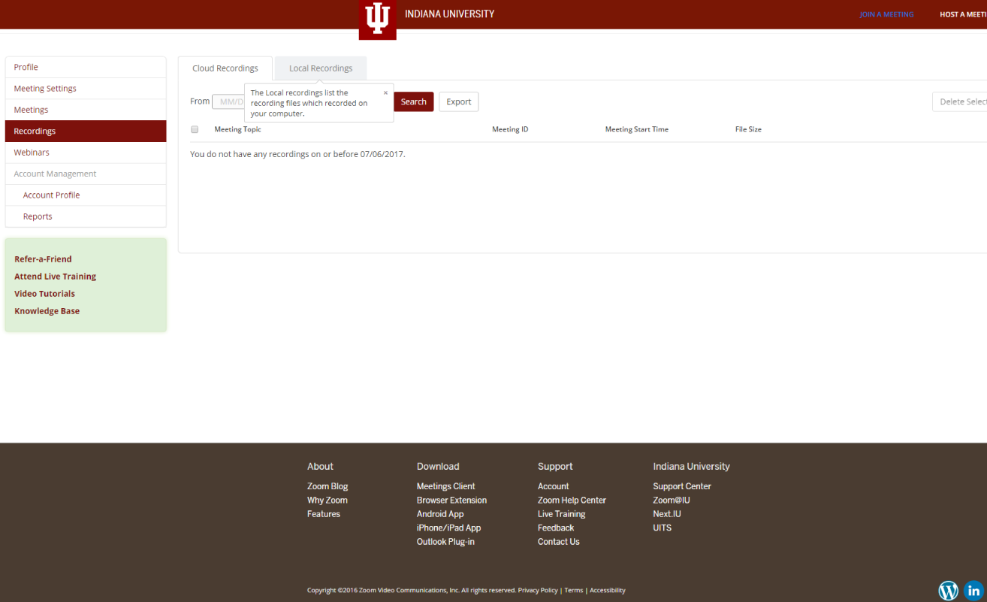Open the Zoom Blog footer link
This screenshot has height=602, width=987.
(x=327, y=486)
